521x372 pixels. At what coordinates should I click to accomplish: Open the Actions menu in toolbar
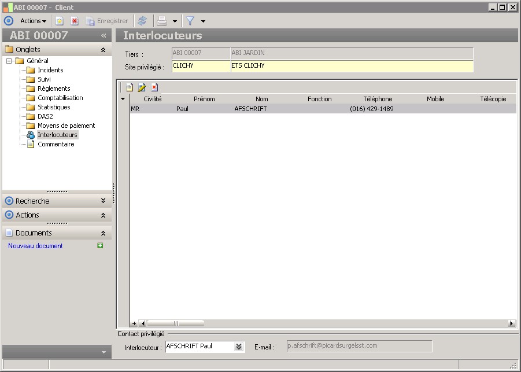[x=33, y=21]
